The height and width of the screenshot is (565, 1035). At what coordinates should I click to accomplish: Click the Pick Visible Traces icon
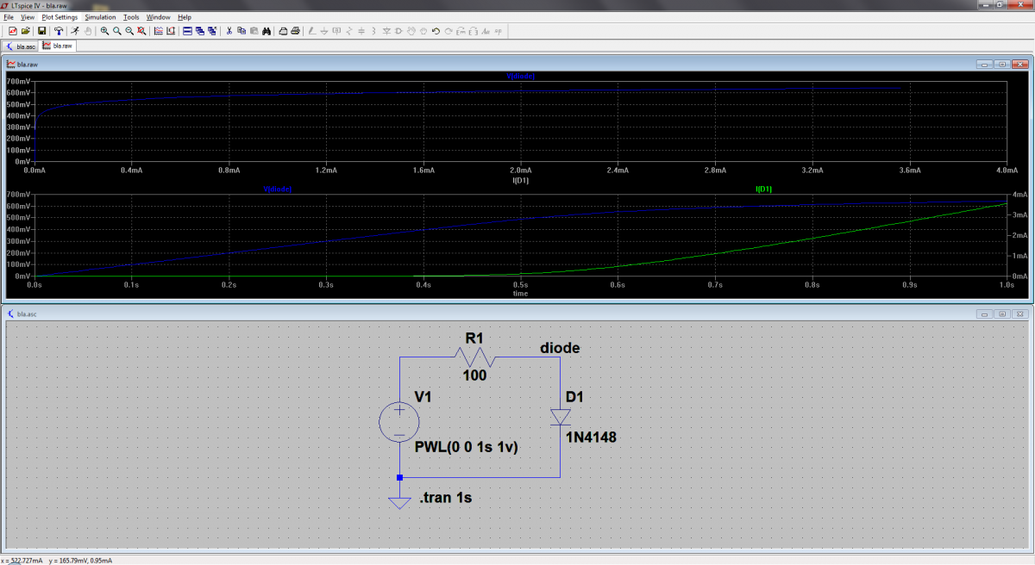(x=158, y=31)
